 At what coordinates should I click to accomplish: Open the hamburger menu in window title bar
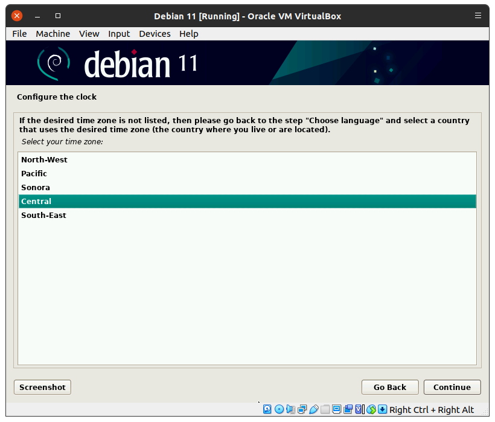coord(478,16)
